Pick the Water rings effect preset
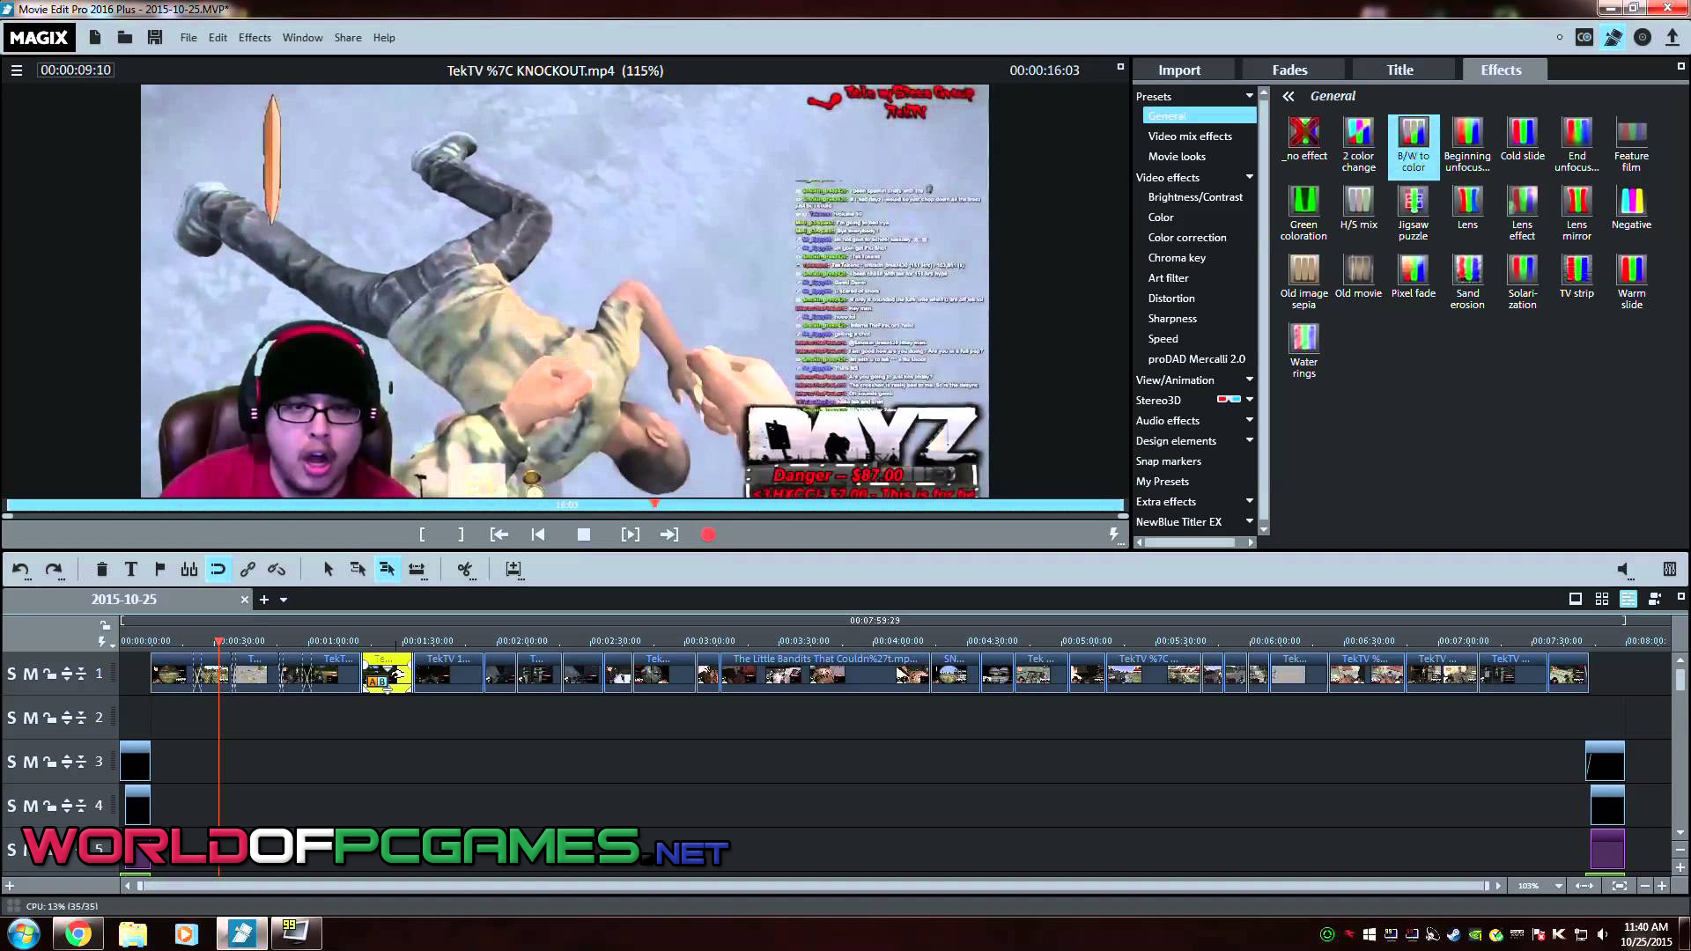The image size is (1691, 951). pos(1303,350)
